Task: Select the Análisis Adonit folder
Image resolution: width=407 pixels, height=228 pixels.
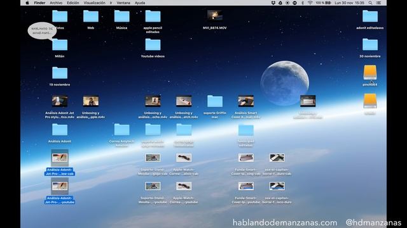Action: [60, 130]
